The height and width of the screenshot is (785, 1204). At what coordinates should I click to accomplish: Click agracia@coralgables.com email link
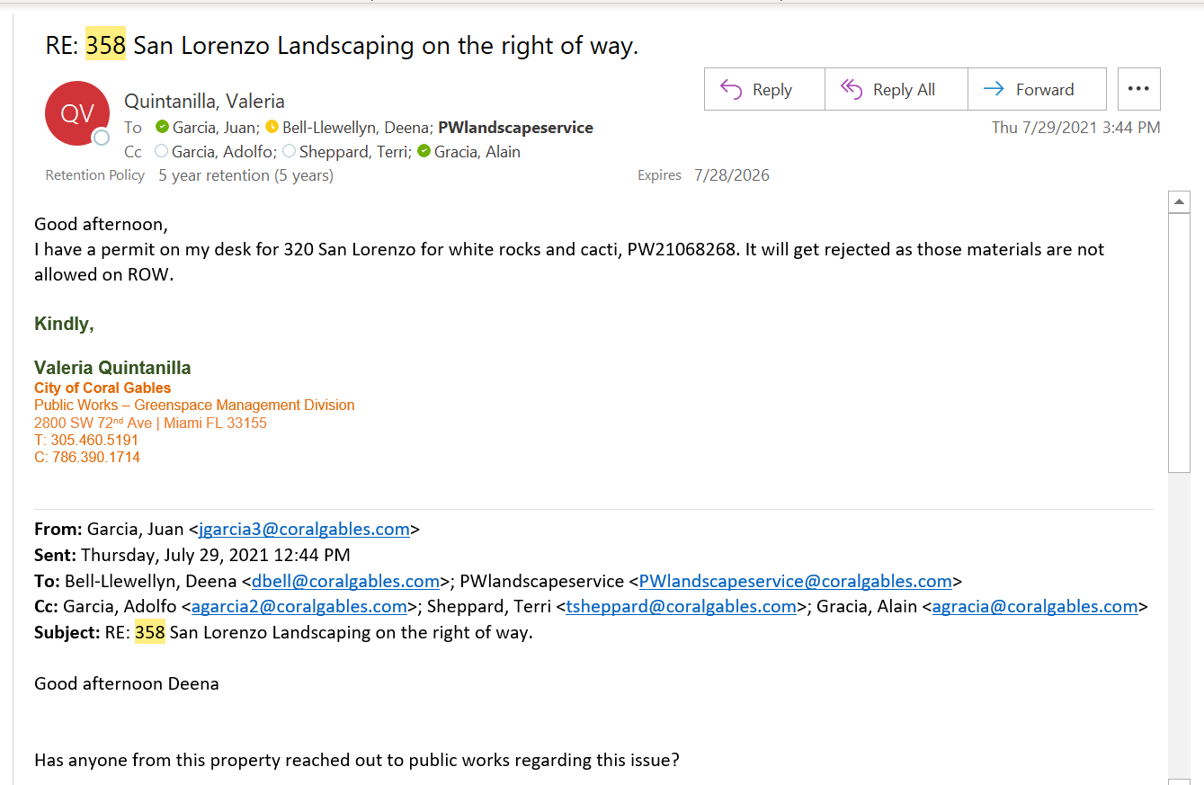tap(1034, 606)
